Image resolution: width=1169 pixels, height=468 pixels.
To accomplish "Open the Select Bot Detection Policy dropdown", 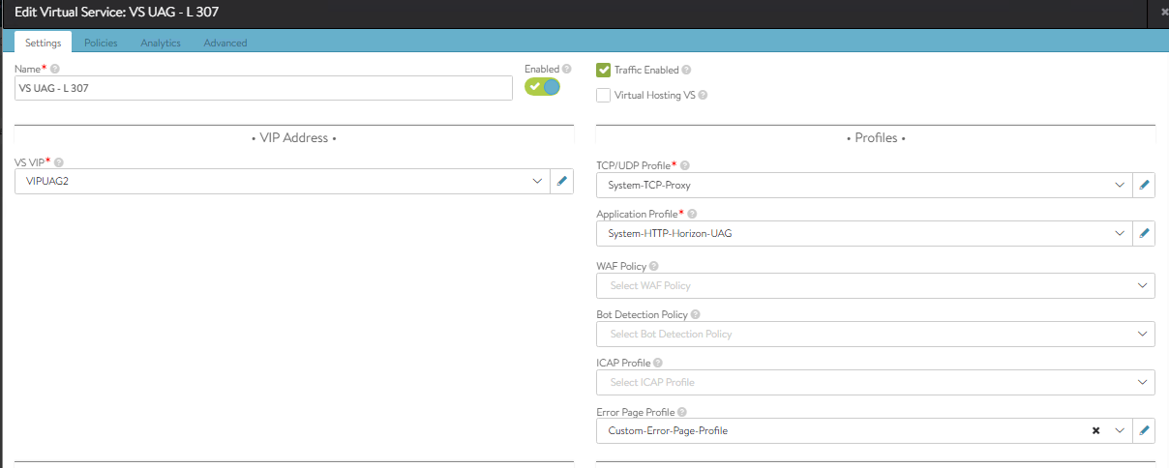I will (x=876, y=334).
